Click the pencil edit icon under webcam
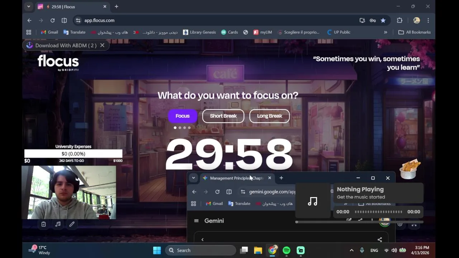 pyautogui.click(x=72, y=224)
